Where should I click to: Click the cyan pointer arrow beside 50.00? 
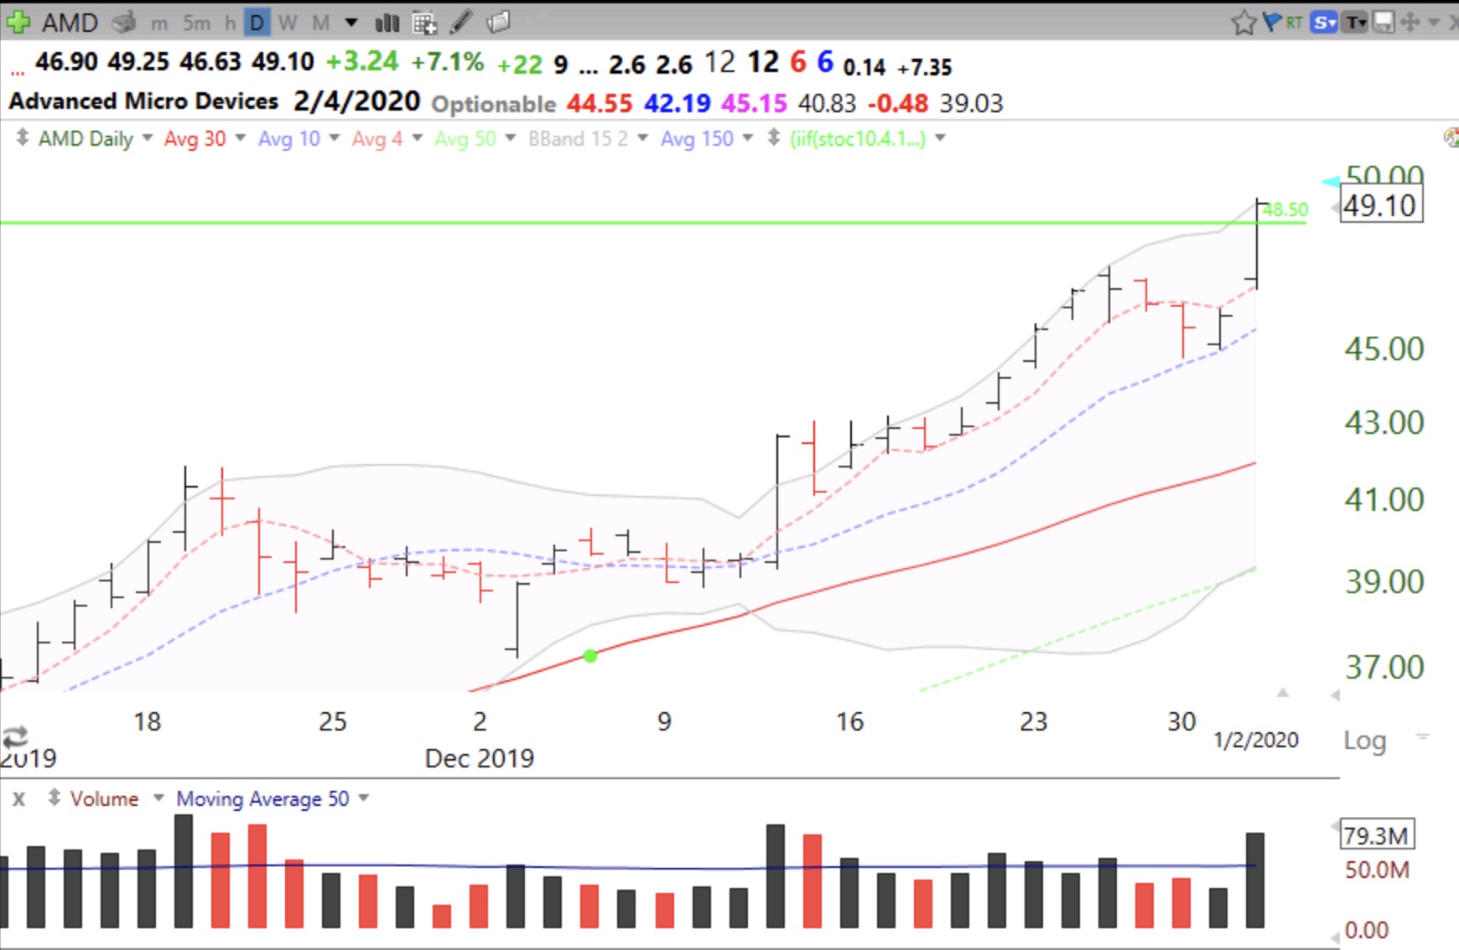[1330, 181]
